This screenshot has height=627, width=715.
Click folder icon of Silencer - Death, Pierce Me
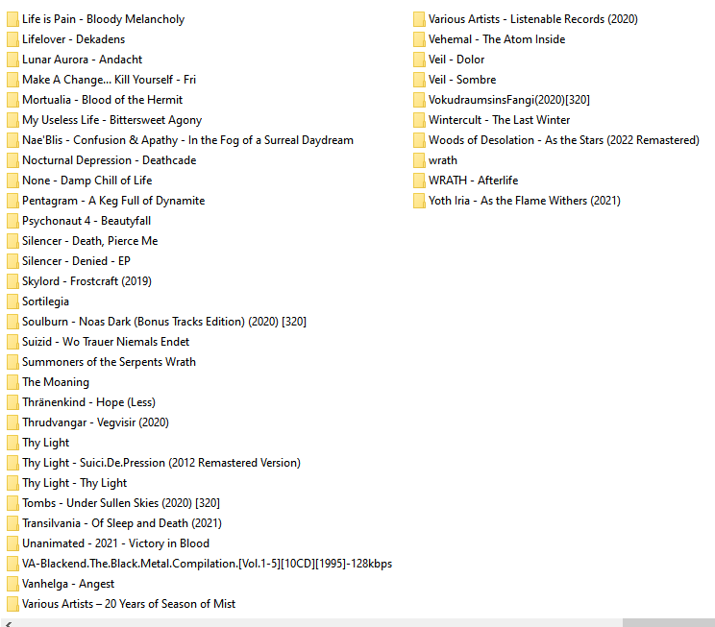[x=12, y=241]
